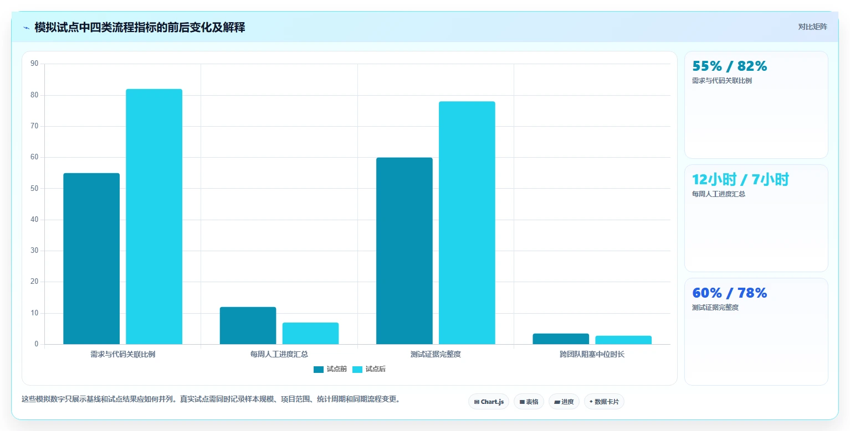This screenshot has width=850, height=431.
Task: Click the y-axis tick label 0
Action: pyautogui.click(x=37, y=344)
